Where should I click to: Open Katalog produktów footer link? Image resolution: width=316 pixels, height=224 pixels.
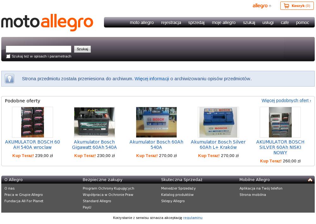tap(177, 195)
